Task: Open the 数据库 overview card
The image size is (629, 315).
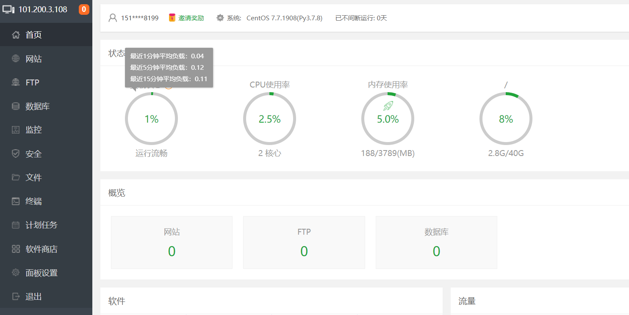Action: coord(436,242)
